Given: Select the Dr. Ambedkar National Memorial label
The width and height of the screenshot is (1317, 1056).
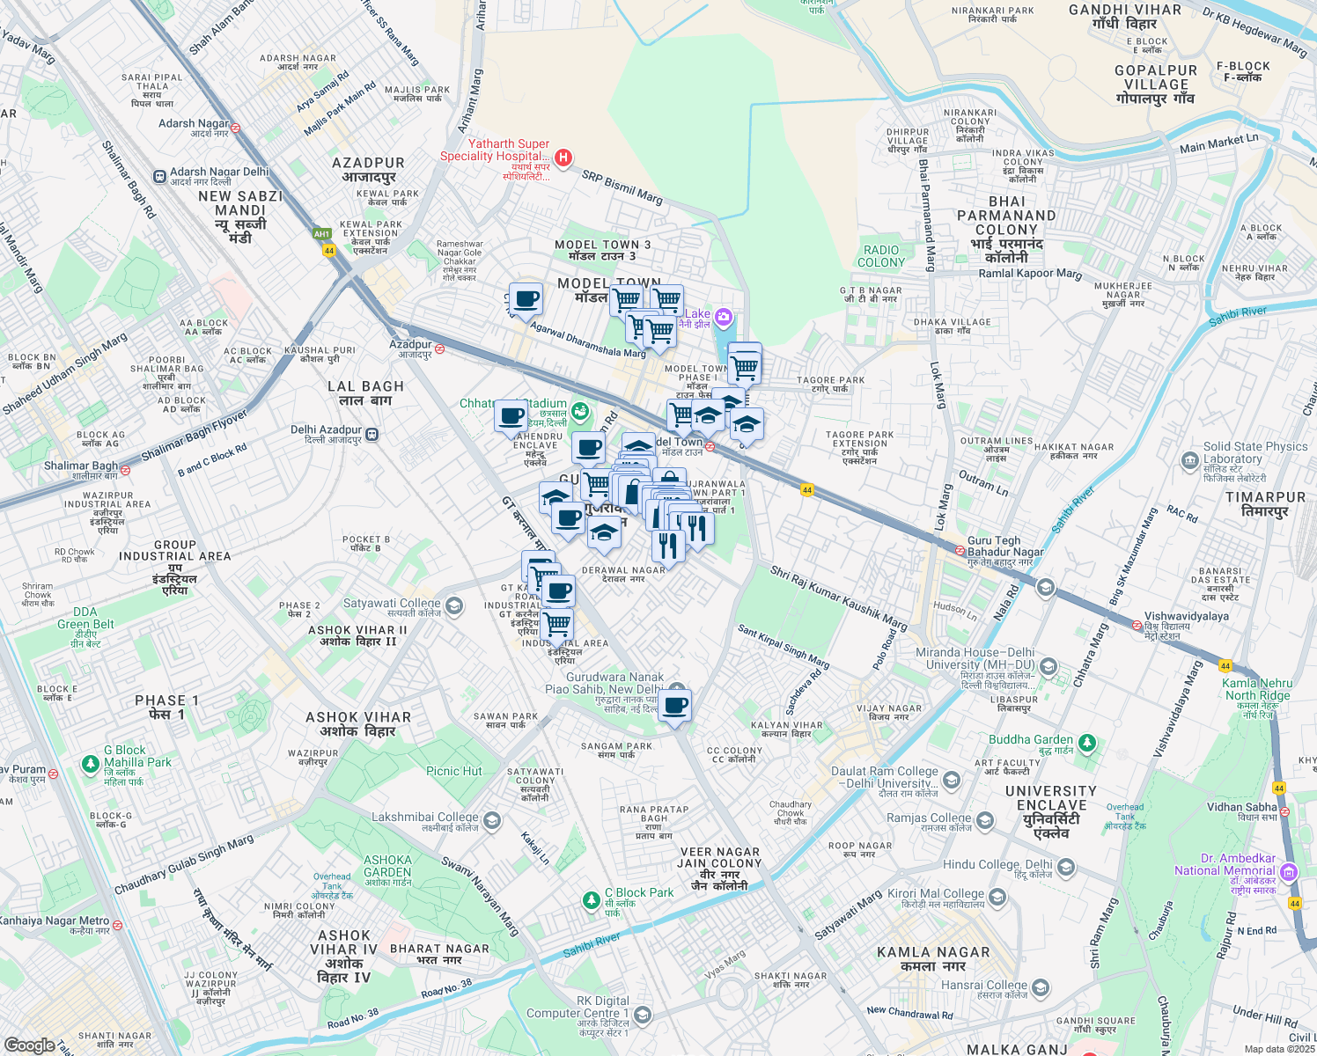Looking at the screenshot, I should coord(1225,864).
